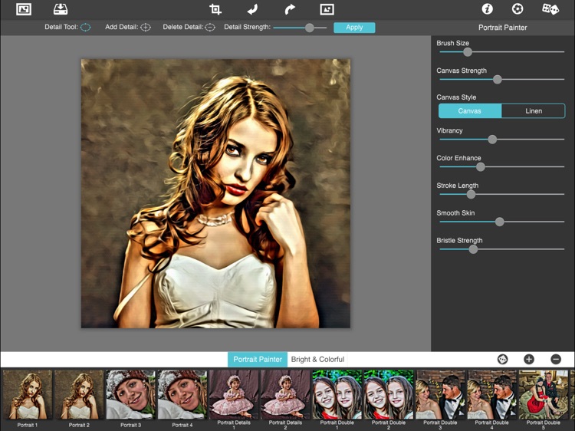Select the Portrait Double 4 preset
The height and width of the screenshot is (431, 575).
(491, 395)
